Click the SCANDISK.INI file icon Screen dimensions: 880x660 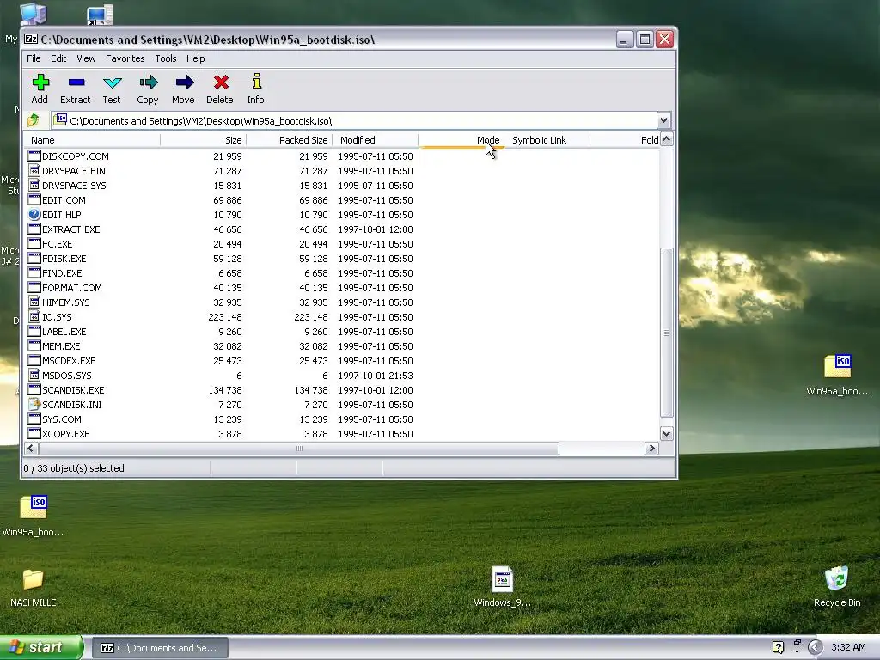click(x=34, y=404)
